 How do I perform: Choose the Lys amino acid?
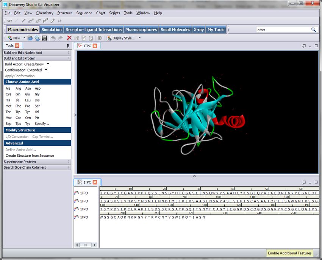tap(37, 100)
